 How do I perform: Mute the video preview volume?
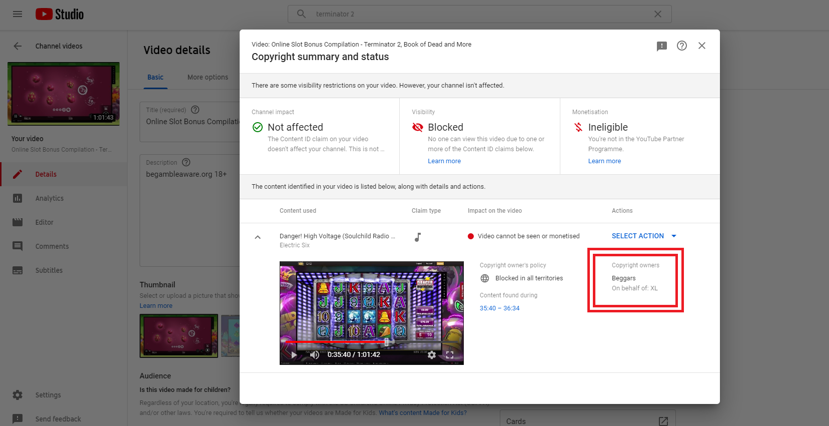pyautogui.click(x=315, y=354)
